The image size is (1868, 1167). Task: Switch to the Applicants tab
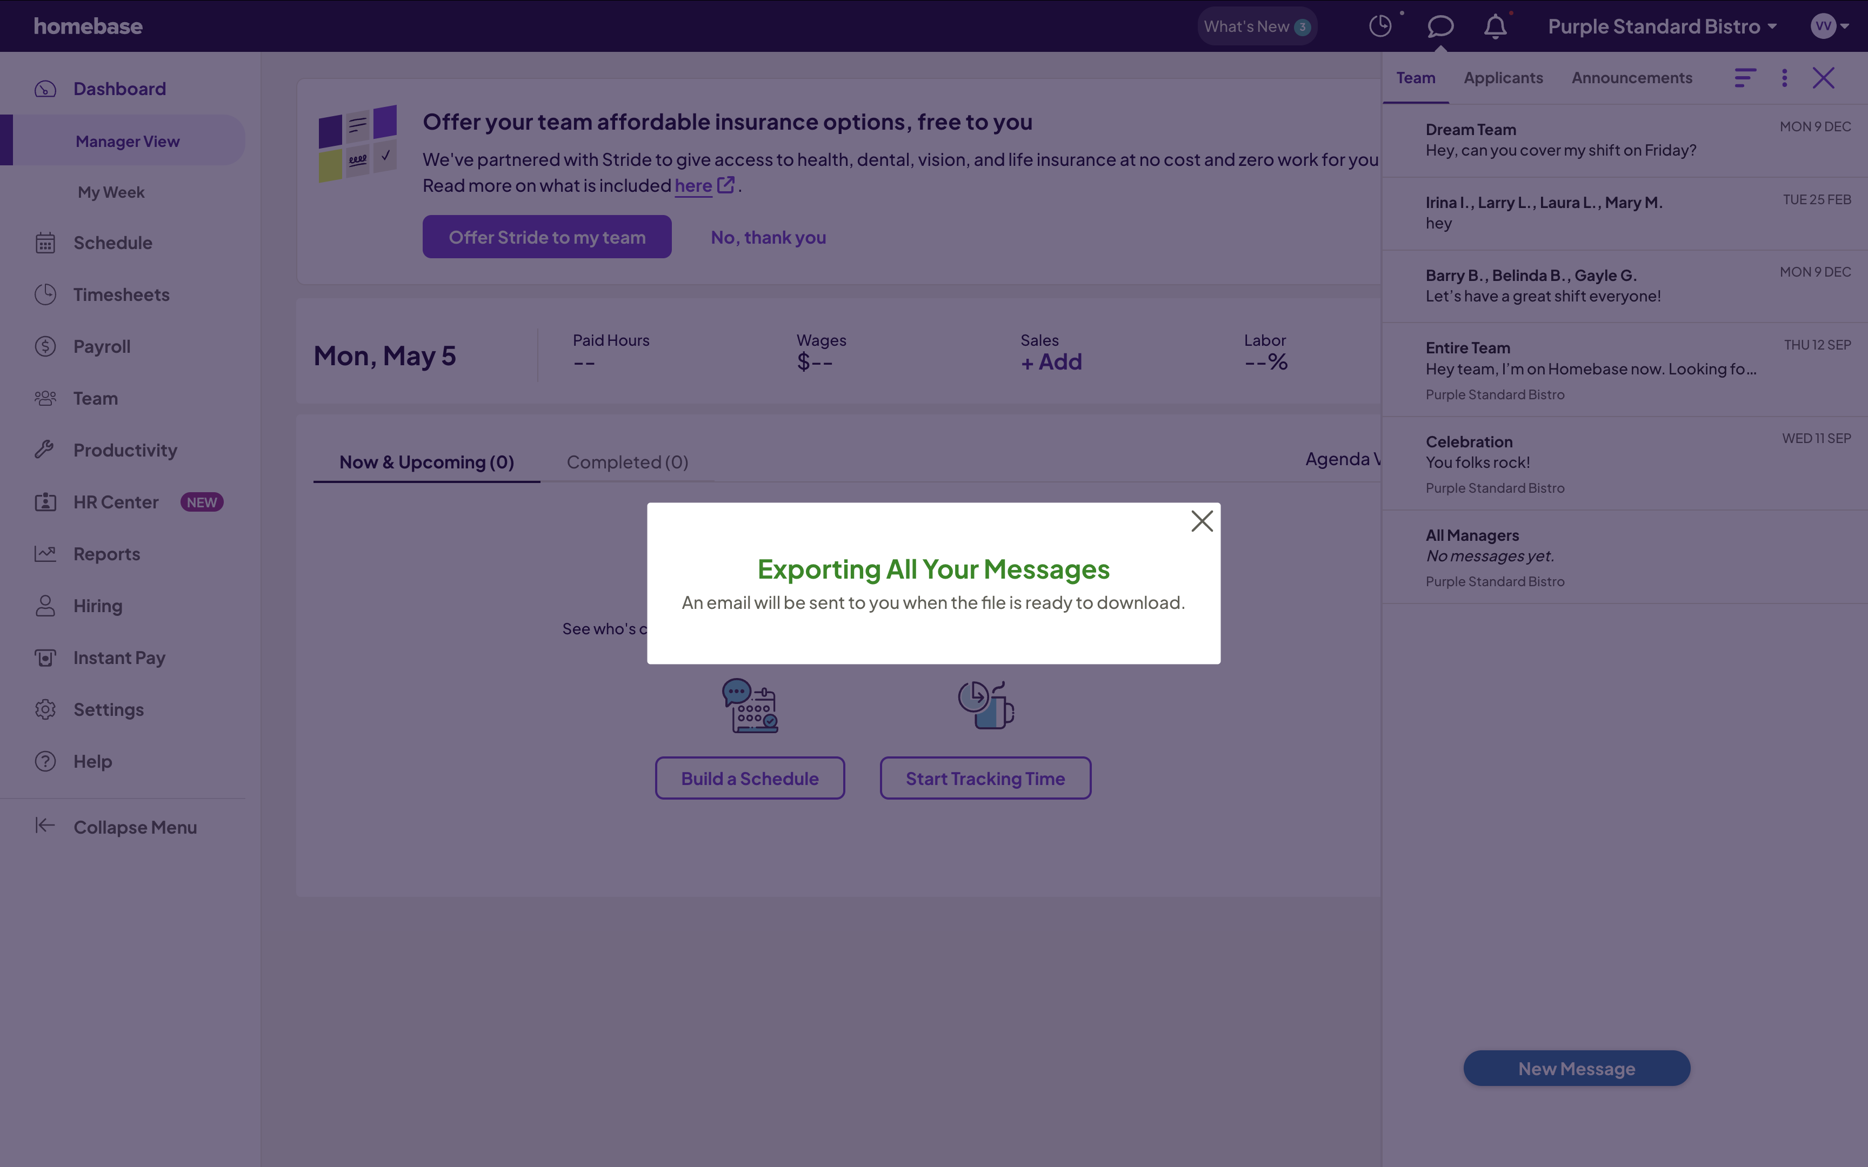1502,77
